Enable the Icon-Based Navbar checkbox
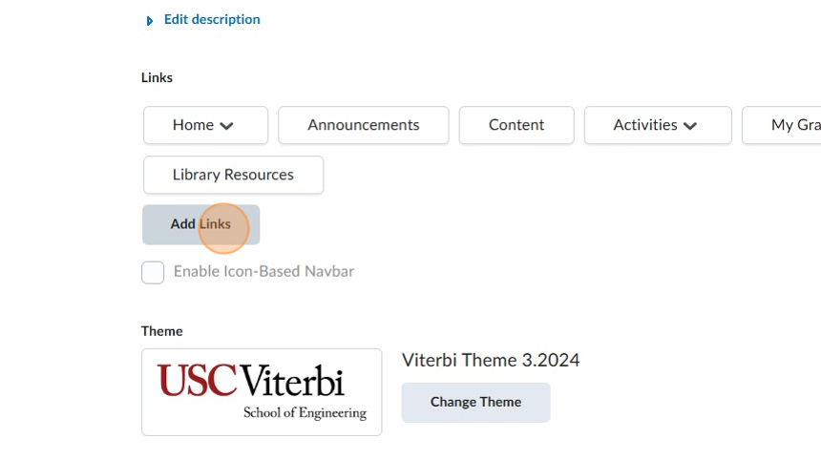This screenshot has width=821, height=460. tap(153, 272)
